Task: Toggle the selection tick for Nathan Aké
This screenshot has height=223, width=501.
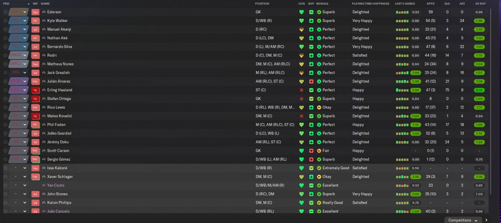Action: click(5, 38)
